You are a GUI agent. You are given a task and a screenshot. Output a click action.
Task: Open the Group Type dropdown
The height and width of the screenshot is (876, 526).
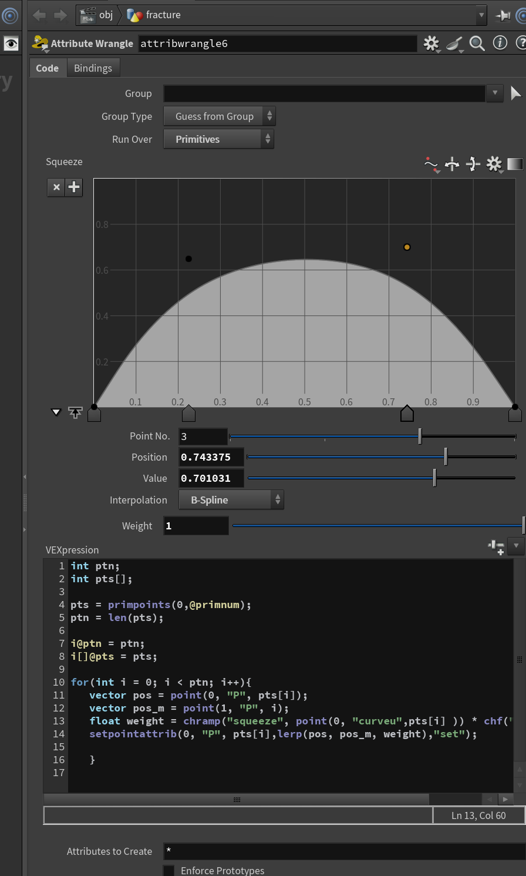[220, 116]
